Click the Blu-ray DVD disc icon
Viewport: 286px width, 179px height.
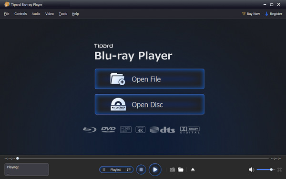tap(118, 104)
